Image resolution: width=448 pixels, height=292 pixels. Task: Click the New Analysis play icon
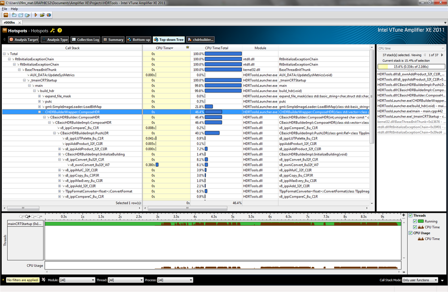tap(36, 15)
